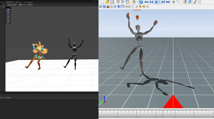Toggle the sky background display

111,6
